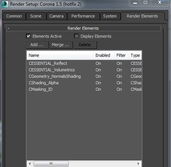Open the Scene tab
171x167 pixels.
pyautogui.click(x=36, y=16)
